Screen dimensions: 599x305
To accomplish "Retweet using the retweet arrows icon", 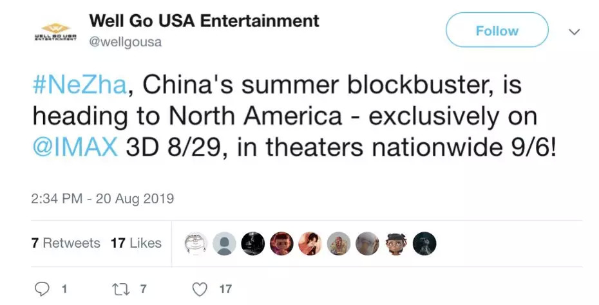I will (121, 289).
